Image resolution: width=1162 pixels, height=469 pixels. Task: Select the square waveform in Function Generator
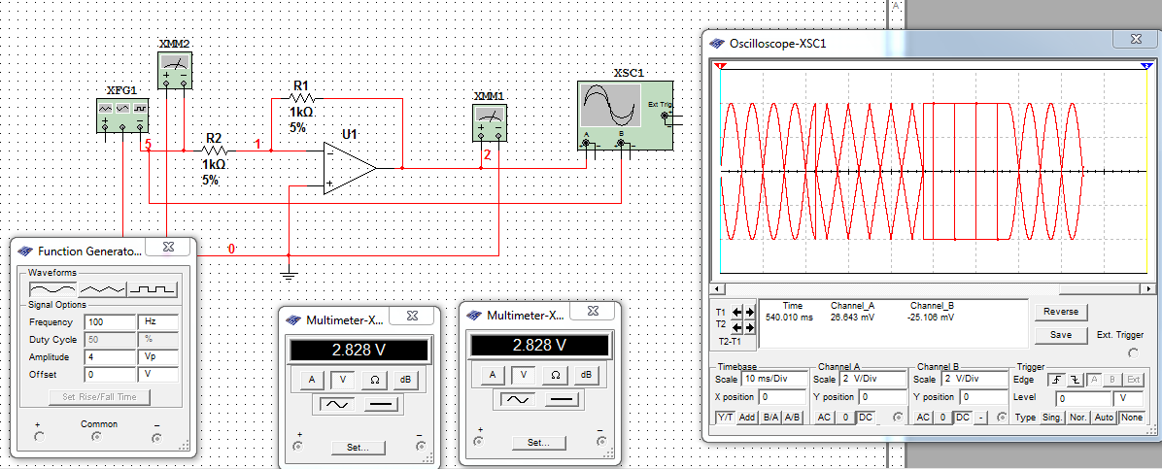point(154,288)
